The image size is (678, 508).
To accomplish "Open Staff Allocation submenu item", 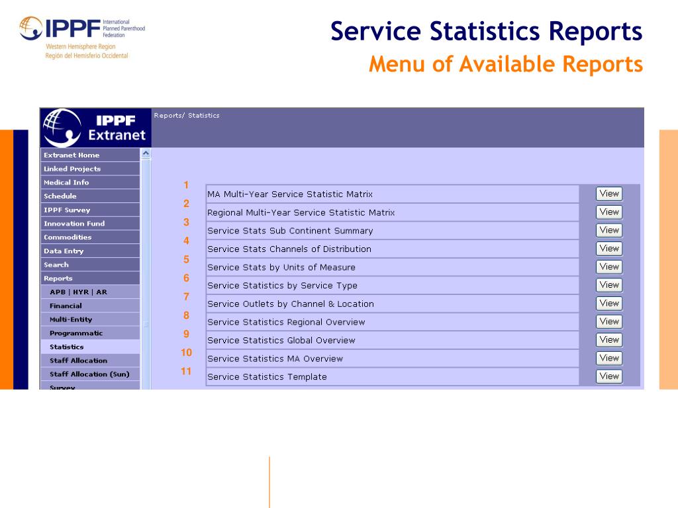I will pos(90,360).
